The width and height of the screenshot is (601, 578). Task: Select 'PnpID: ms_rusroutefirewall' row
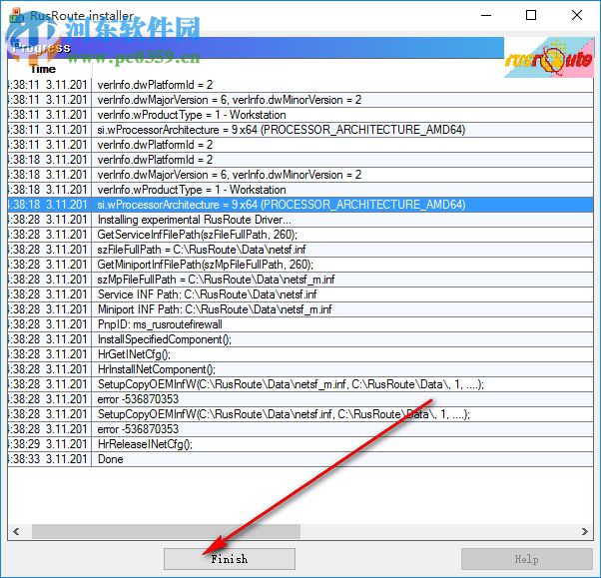[300, 324]
